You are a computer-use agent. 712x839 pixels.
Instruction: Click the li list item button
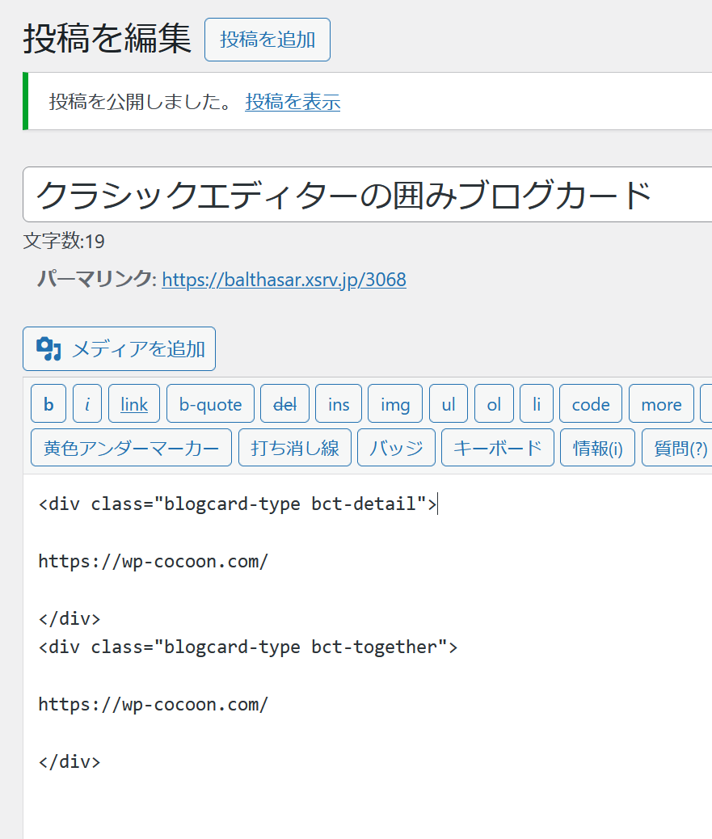point(537,403)
